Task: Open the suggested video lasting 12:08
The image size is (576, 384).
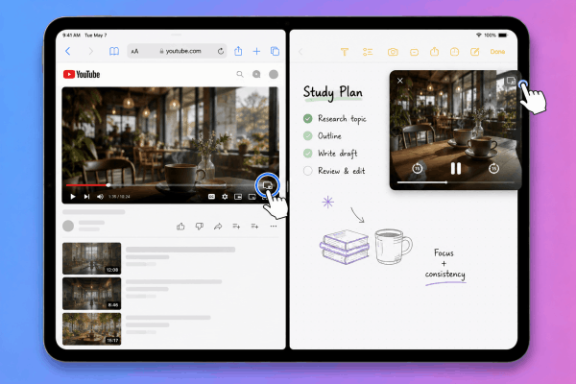Action: [x=92, y=258]
